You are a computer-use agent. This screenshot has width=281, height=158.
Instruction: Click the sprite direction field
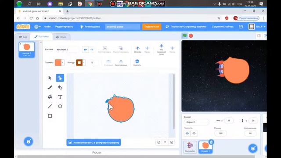point(250,133)
